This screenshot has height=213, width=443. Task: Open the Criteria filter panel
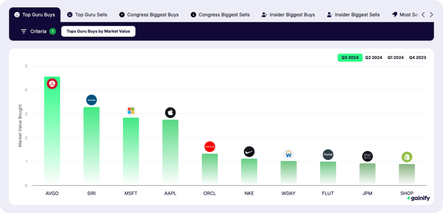38,31
